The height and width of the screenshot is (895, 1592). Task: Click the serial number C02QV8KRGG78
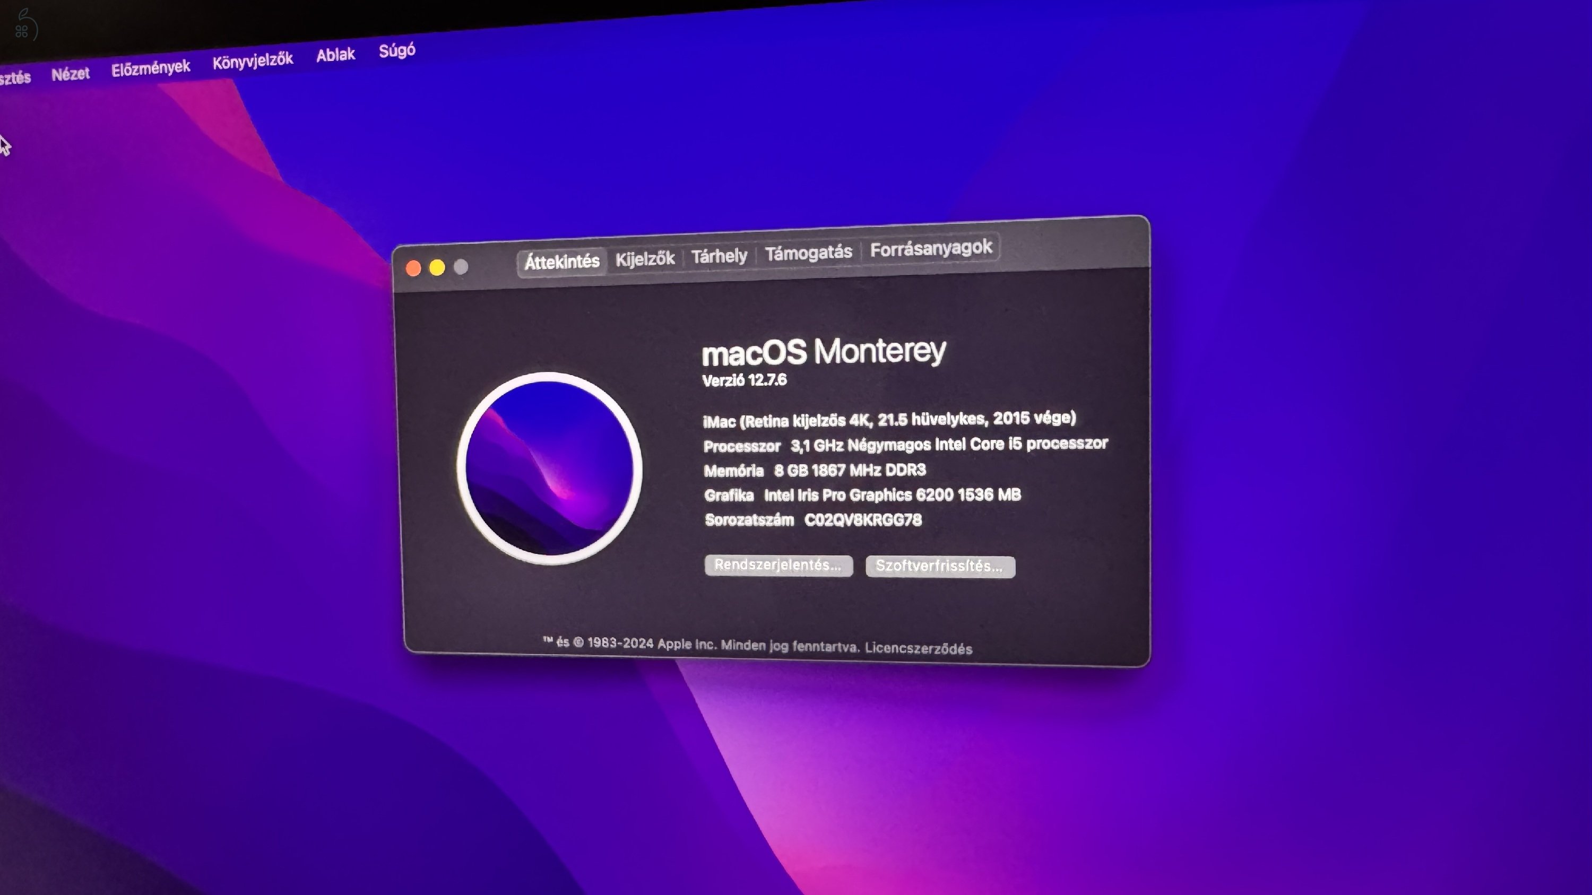pos(863,520)
